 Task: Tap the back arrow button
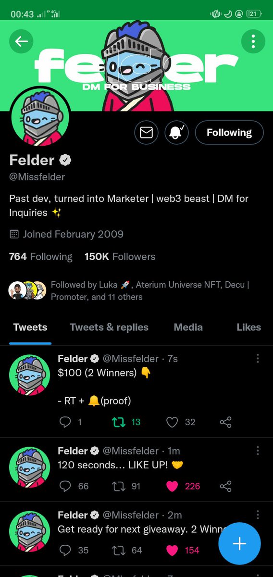point(22,41)
